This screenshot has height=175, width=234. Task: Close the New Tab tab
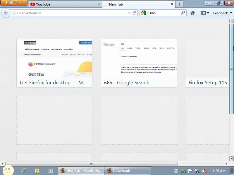click(x=172, y=4)
